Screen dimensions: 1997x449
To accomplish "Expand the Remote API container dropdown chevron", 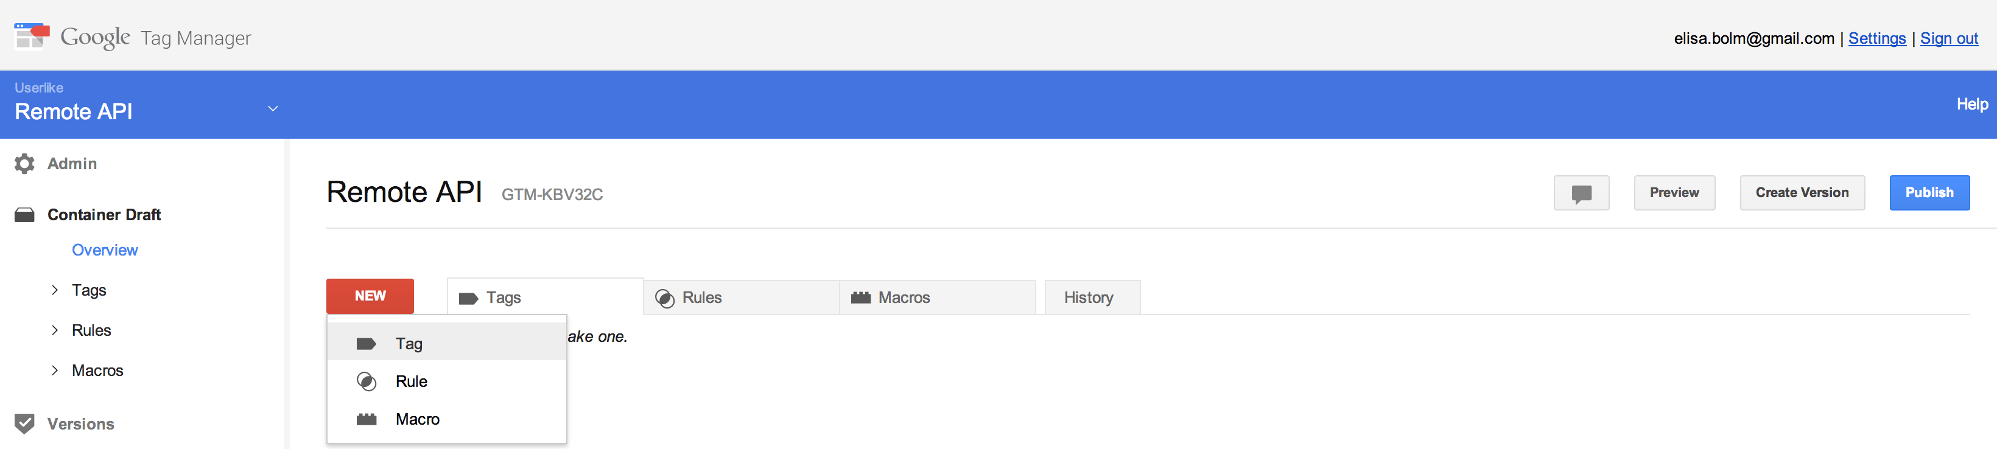I will pyautogui.click(x=273, y=108).
